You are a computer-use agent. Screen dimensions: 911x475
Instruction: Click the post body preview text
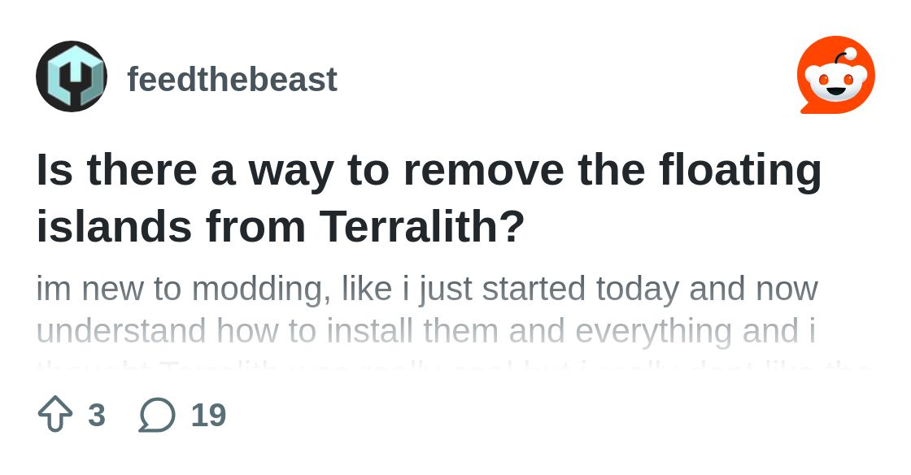427,310
